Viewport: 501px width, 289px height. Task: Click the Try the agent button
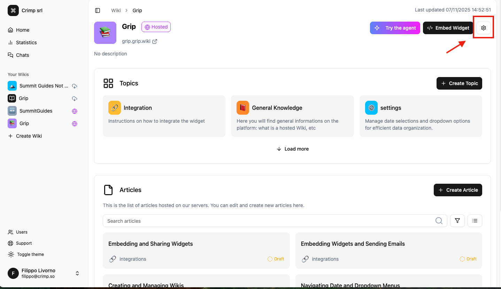click(395, 28)
